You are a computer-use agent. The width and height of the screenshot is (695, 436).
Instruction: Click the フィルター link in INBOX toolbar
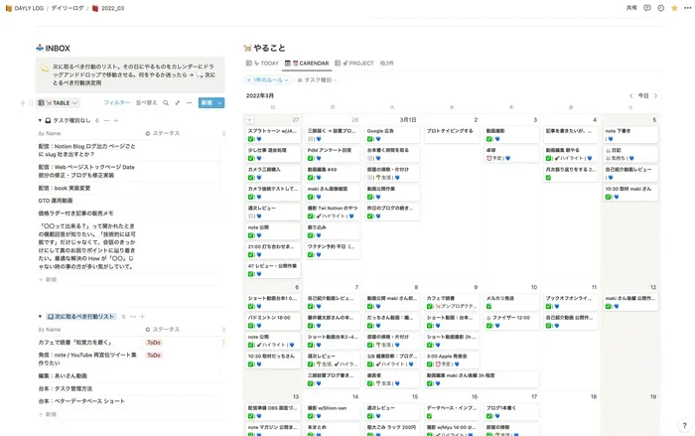(117, 103)
